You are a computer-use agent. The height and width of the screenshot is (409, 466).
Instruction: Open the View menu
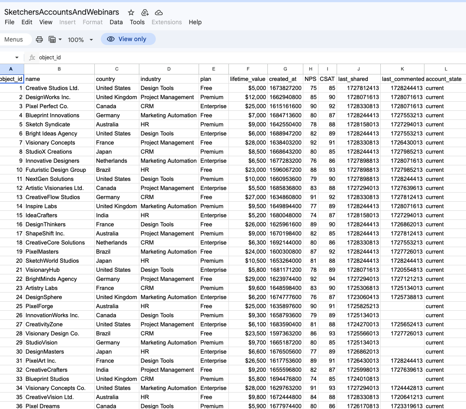click(46, 22)
